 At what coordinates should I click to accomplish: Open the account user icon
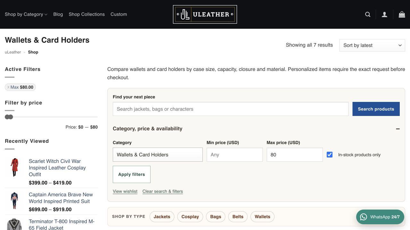point(384,14)
